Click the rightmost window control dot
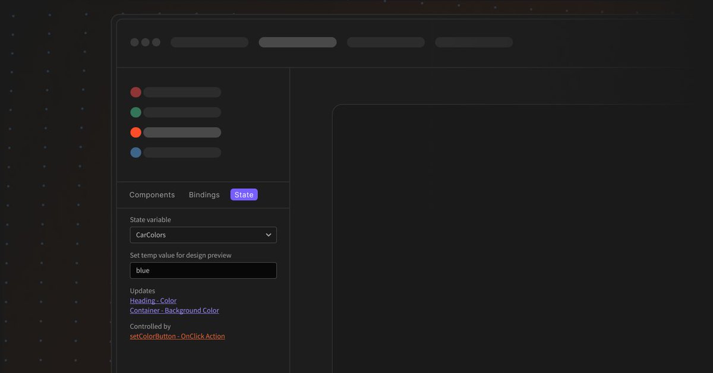The height and width of the screenshot is (373, 713). (x=156, y=42)
